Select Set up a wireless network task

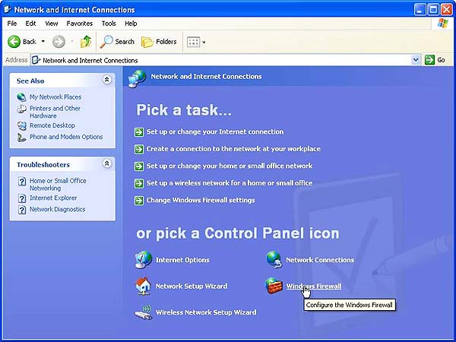pyautogui.click(x=230, y=183)
